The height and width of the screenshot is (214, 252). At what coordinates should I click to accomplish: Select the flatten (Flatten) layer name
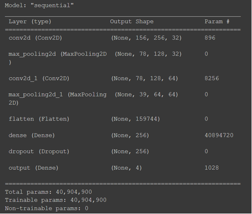[x=39, y=119]
